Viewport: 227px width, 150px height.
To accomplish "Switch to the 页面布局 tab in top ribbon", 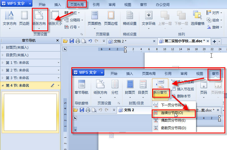I will 77,5.
